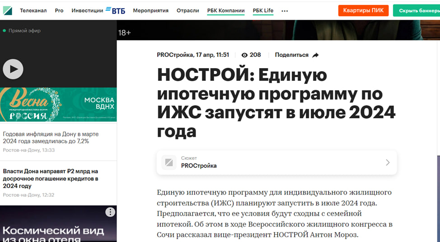This screenshot has height=242, width=440.
Task: Play the live broadcast video
Action: [13, 69]
